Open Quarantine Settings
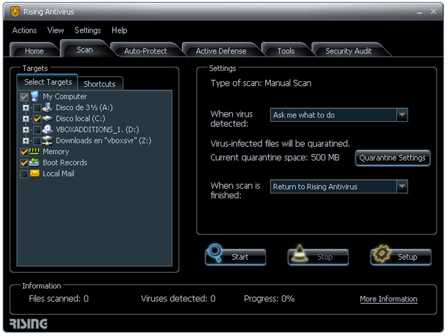Viewport: 448px width, 336px height. pos(392,158)
